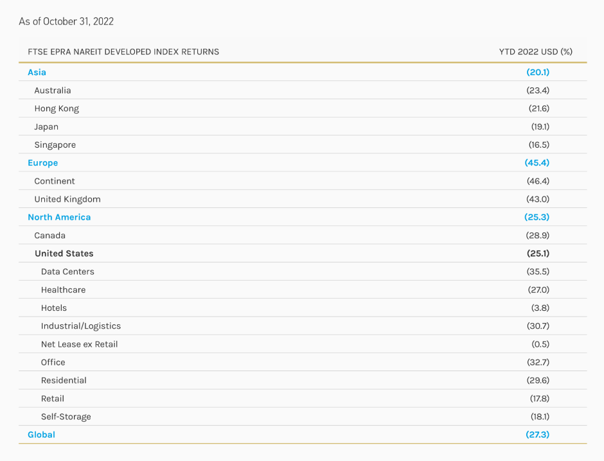Select the Continent row under Europe
Screen dimensions: 604x461
(55, 180)
